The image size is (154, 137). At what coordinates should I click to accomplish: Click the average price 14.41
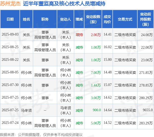tap(108, 34)
